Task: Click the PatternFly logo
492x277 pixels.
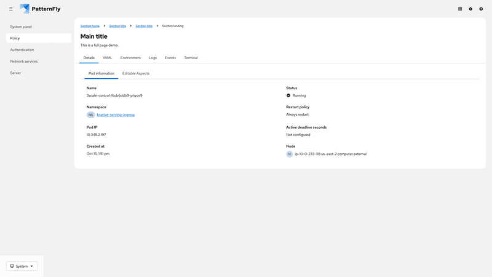Action: coord(40,9)
